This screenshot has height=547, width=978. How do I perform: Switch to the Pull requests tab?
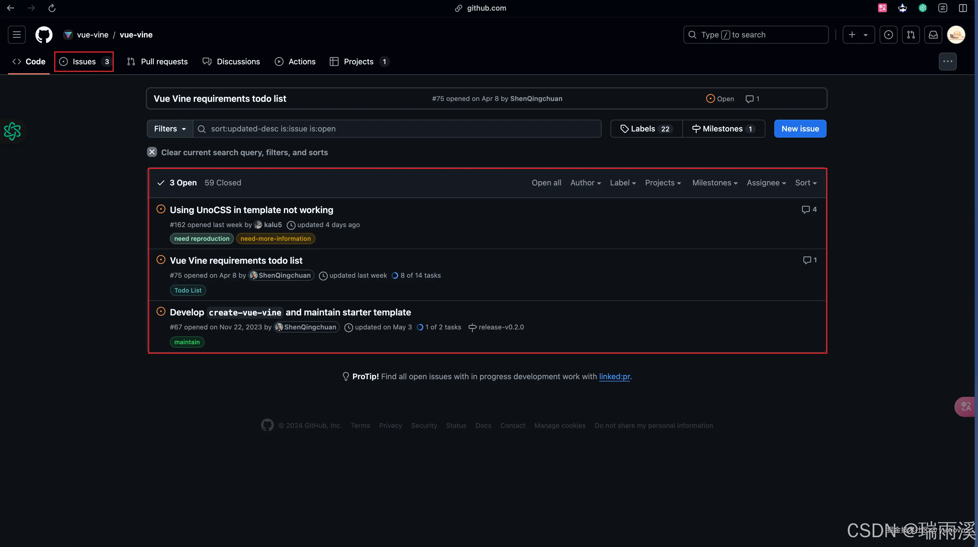[x=157, y=62]
